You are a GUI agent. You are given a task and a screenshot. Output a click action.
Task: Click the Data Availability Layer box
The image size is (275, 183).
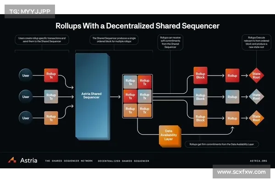click(x=170, y=136)
